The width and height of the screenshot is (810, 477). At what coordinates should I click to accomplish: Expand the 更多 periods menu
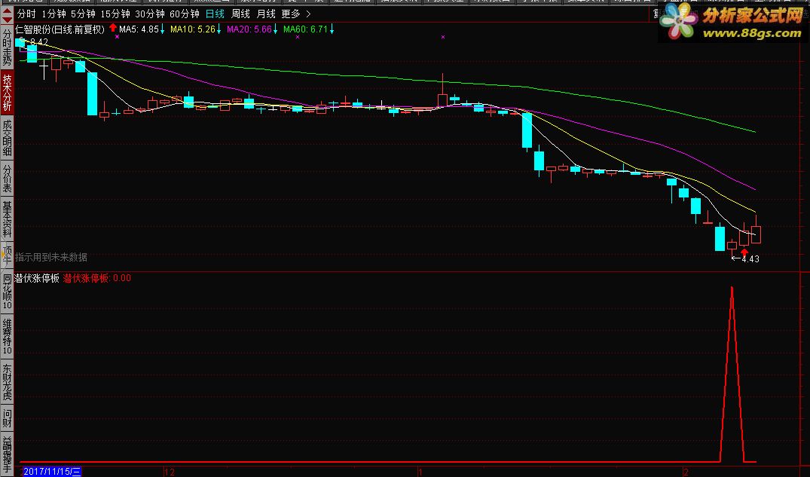[x=296, y=14]
